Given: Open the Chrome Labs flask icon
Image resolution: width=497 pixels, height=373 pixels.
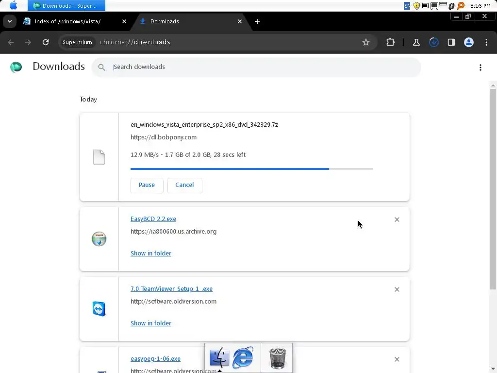Looking at the screenshot, I should [416, 42].
